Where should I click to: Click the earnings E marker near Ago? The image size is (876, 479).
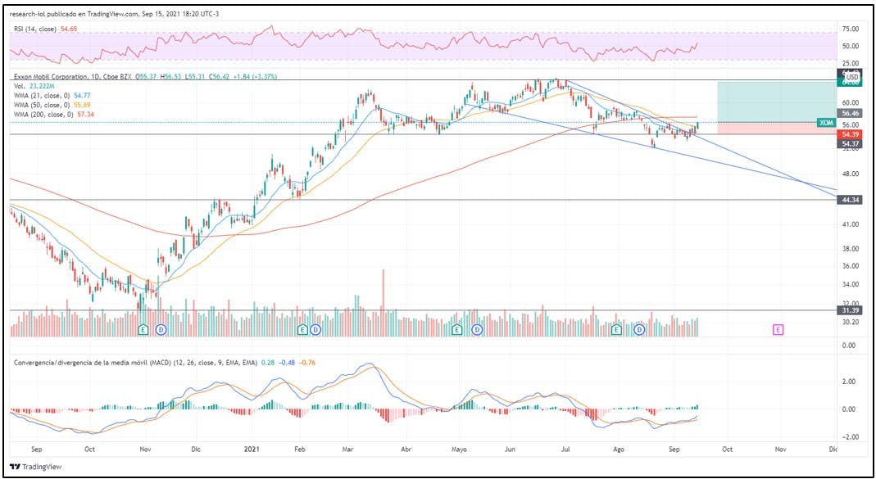616,329
